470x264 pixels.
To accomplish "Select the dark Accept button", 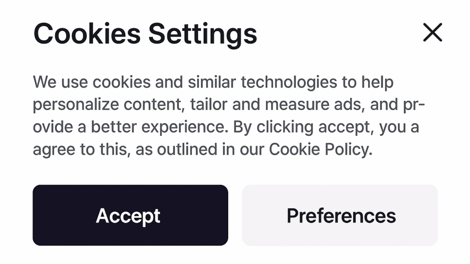I will pyautogui.click(x=130, y=215).
